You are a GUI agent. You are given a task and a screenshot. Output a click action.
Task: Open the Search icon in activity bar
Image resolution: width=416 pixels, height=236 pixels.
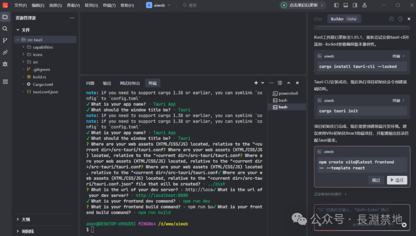5,28
